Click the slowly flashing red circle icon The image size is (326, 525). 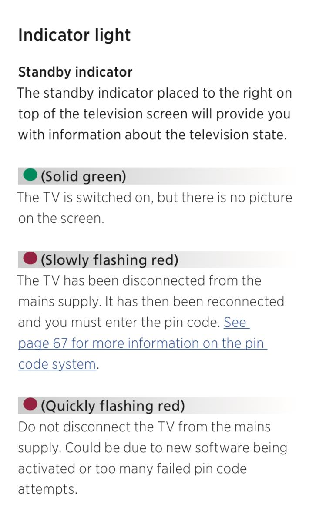(30, 259)
